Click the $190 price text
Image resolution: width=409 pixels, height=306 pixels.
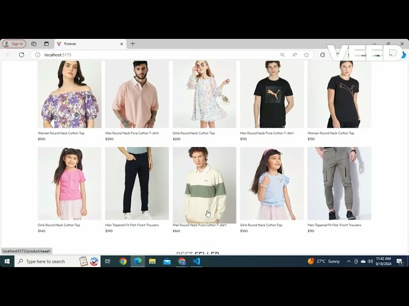click(109, 231)
